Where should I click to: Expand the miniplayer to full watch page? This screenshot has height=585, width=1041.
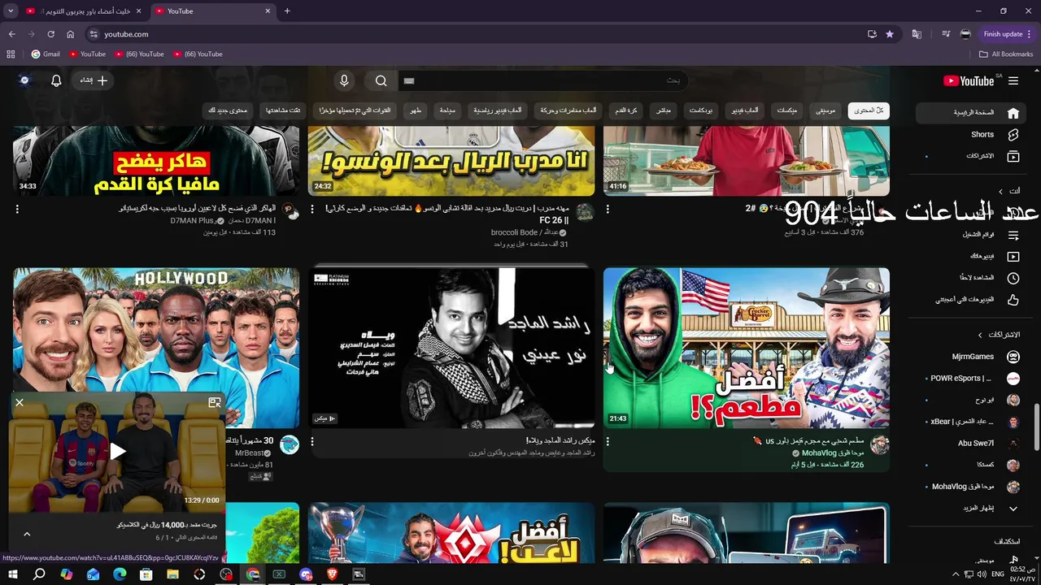click(x=215, y=402)
